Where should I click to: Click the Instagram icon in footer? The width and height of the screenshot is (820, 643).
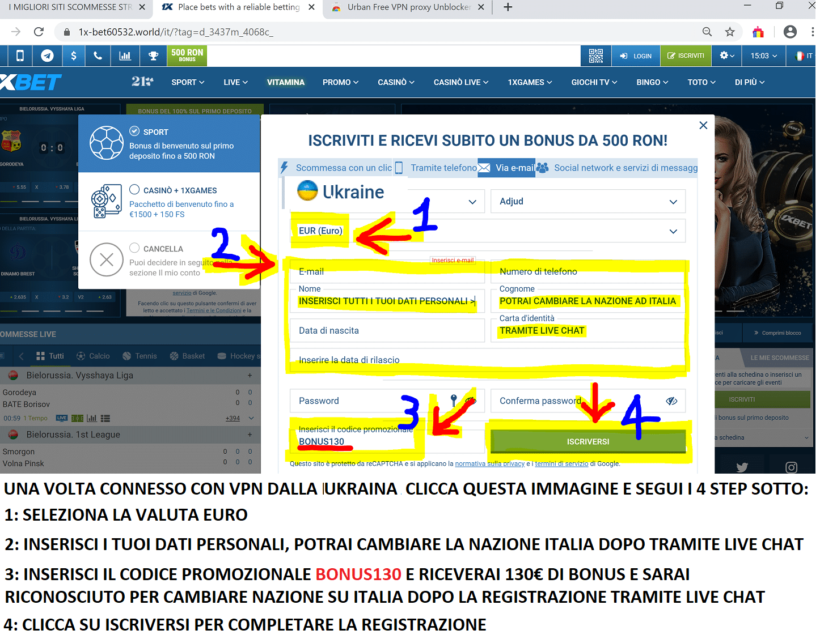[x=791, y=467]
